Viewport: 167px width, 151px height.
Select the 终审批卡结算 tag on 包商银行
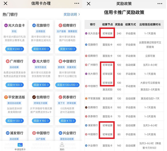[41, 103]
